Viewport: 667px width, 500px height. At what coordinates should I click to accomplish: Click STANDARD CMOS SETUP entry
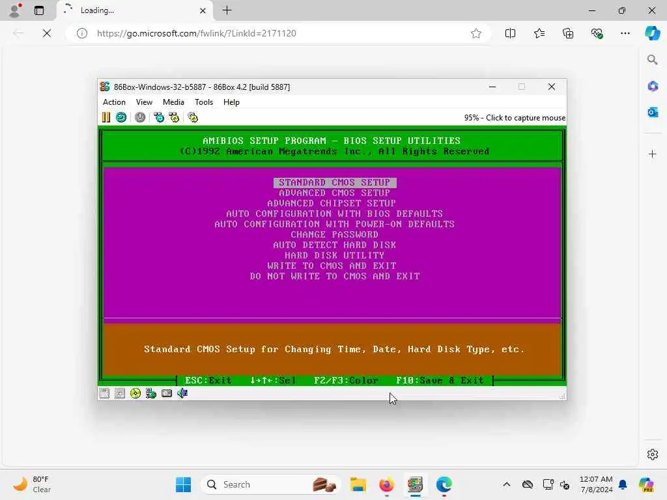click(x=335, y=182)
